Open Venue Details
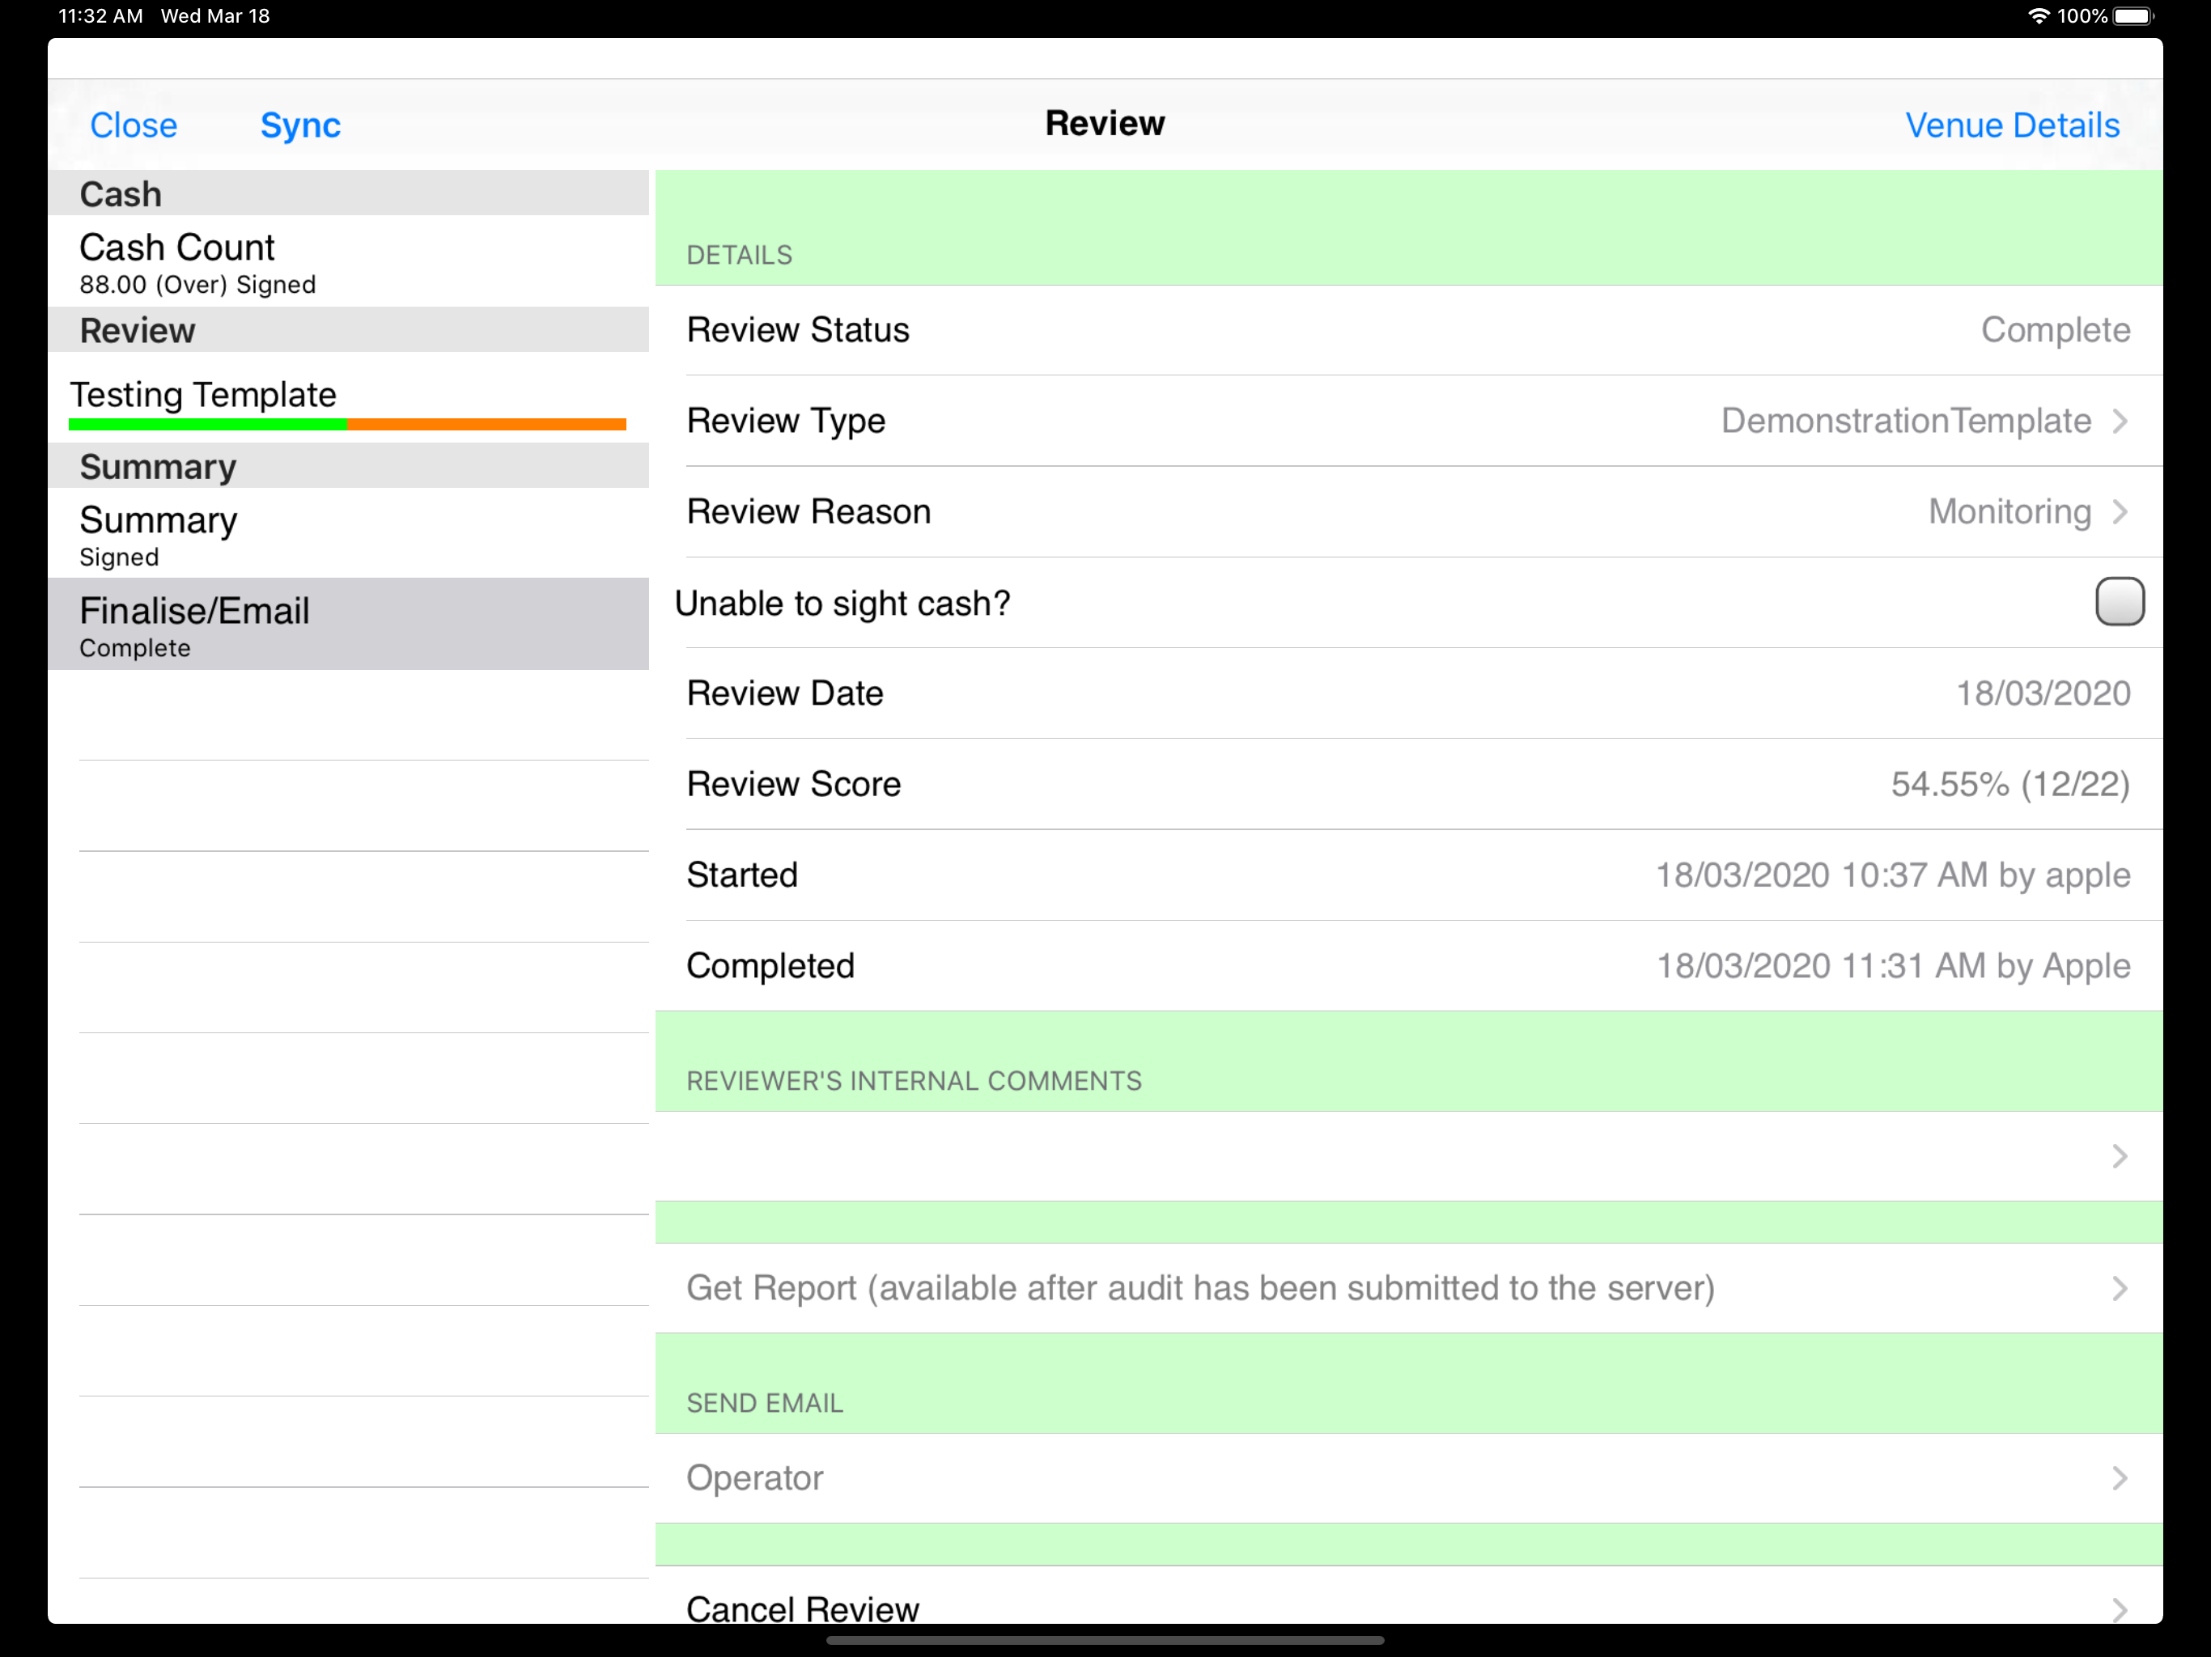Screen dimensions: 2211x1657 pyautogui.click(x=2012, y=125)
